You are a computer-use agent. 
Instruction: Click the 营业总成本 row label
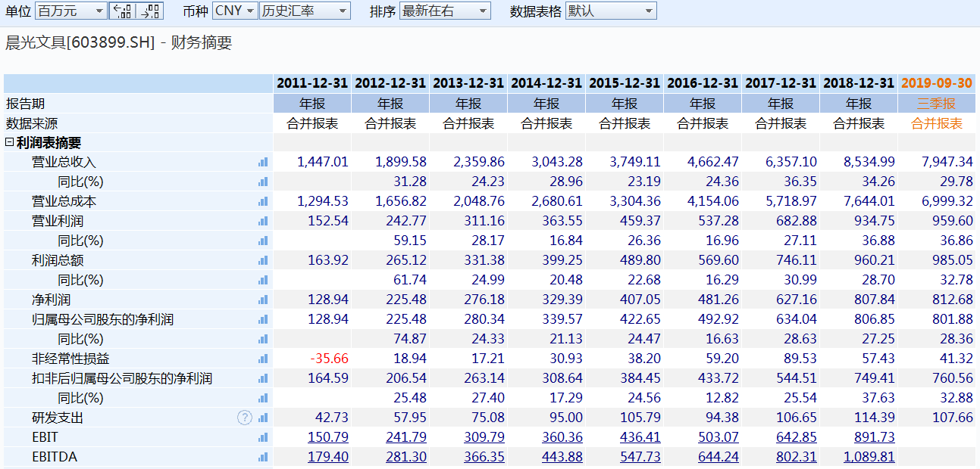(x=64, y=201)
